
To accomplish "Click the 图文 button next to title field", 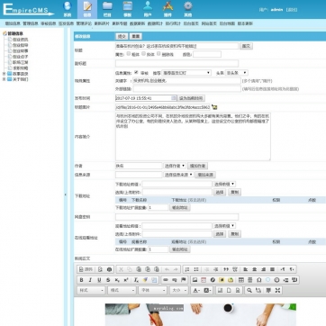I will (x=246, y=46).
